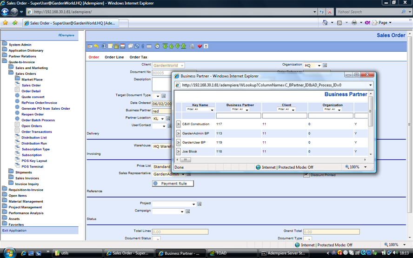Open Adempiere Server taskbar button

(x=283, y=253)
